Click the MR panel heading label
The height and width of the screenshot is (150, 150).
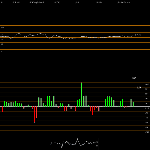(x=134, y=78)
